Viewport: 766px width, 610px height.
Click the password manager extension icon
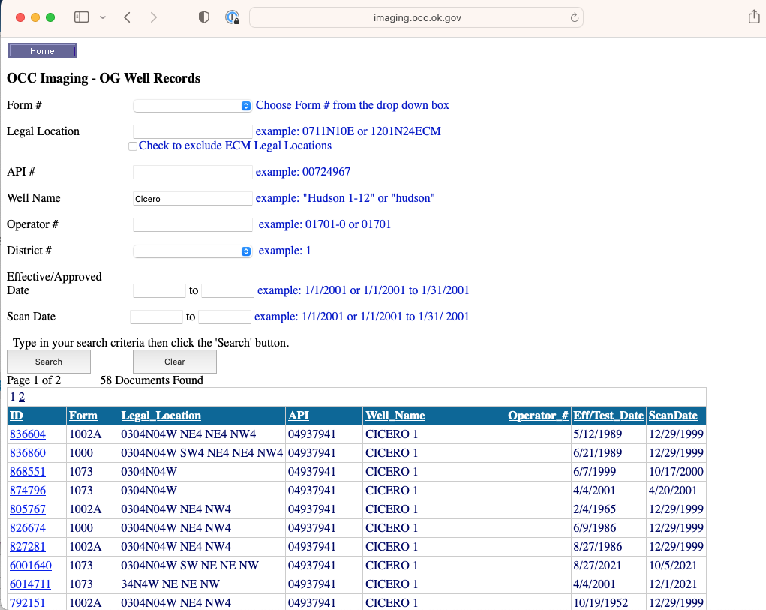232,17
